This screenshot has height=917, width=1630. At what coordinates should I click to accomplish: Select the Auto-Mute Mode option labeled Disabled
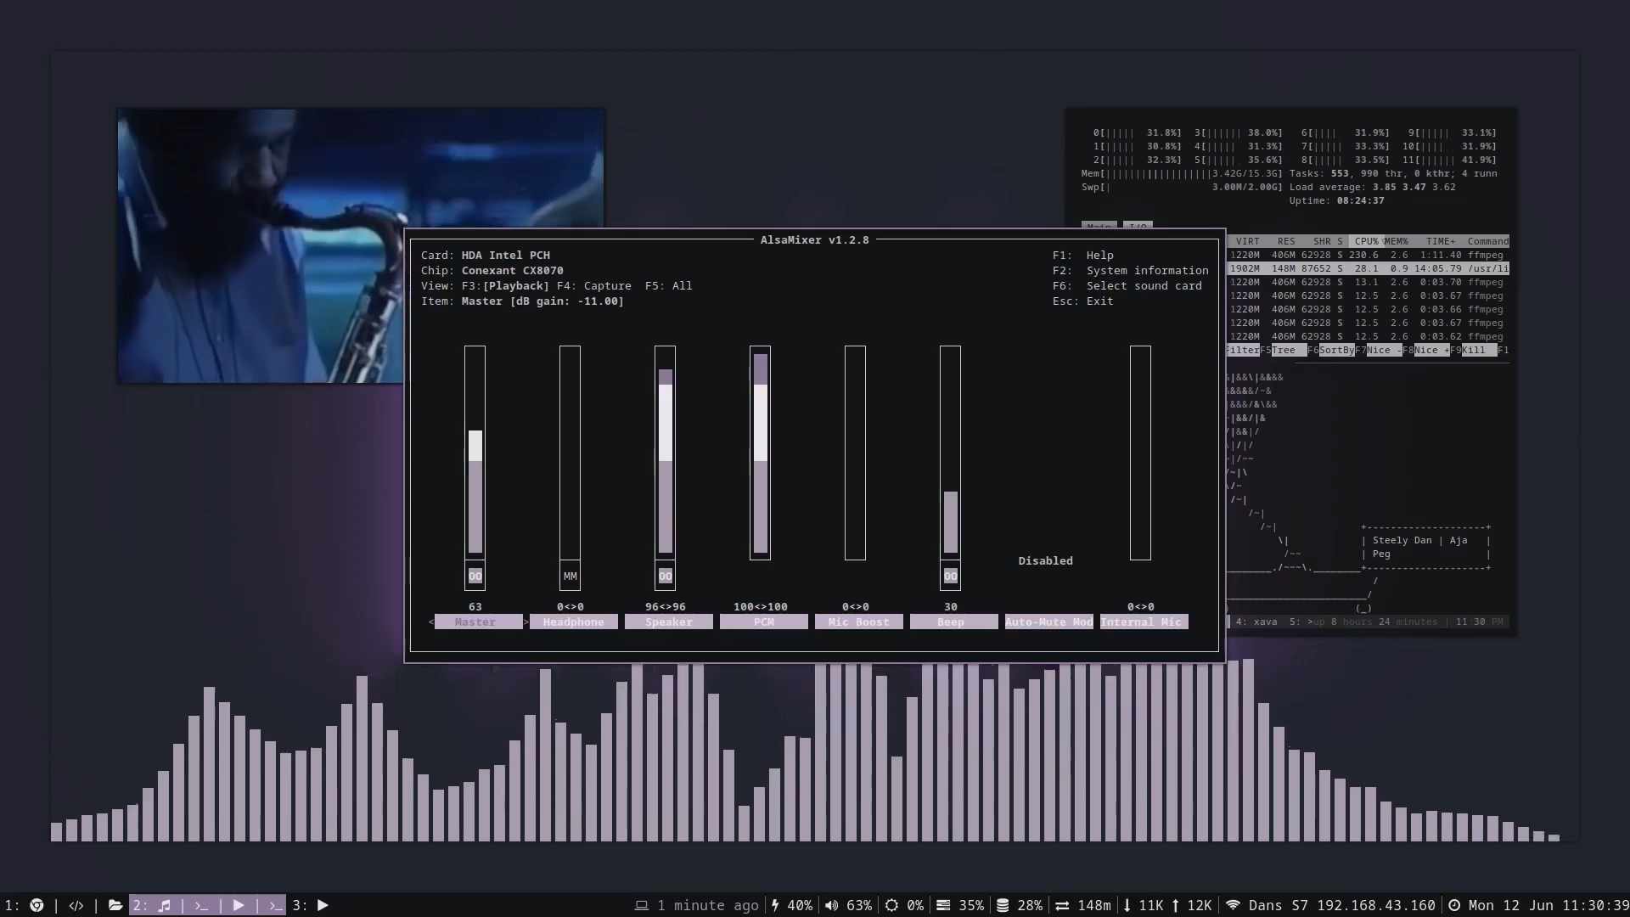point(1045,560)
